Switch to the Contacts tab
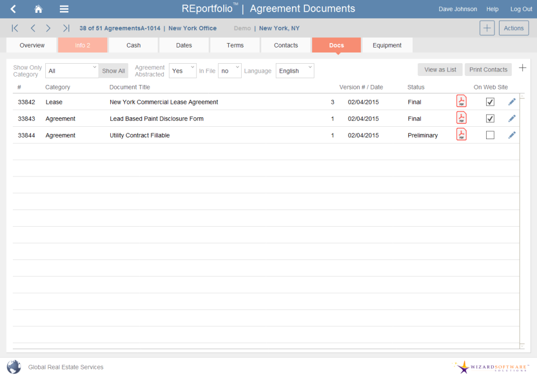The image size is (537, 376). point(285,45)
